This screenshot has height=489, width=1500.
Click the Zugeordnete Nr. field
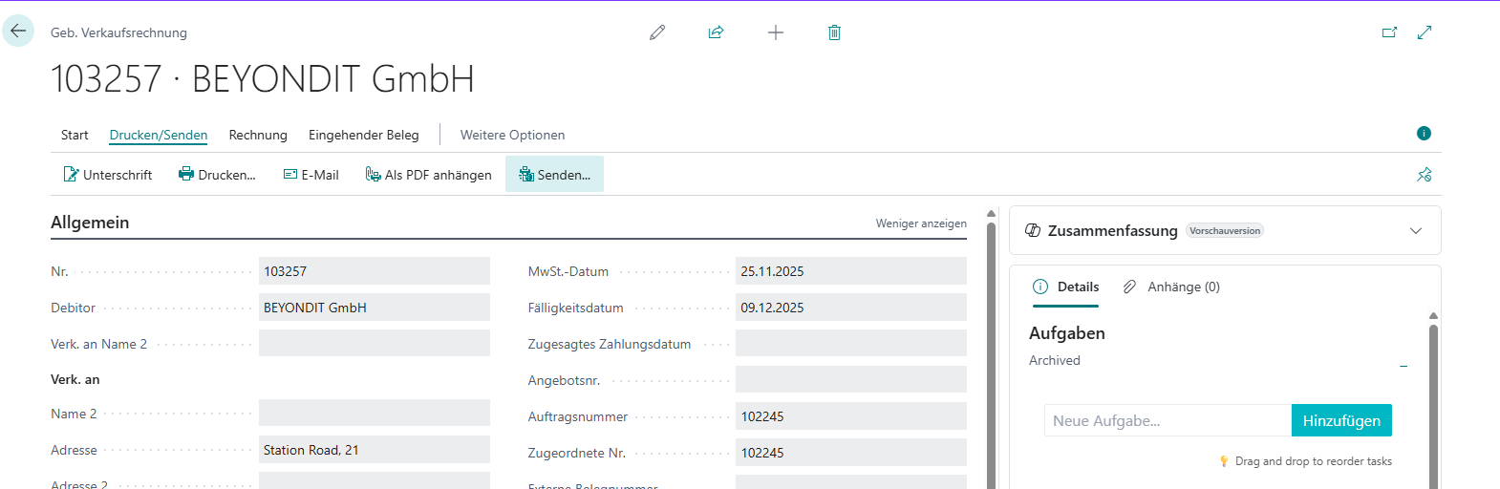point(851,453)
